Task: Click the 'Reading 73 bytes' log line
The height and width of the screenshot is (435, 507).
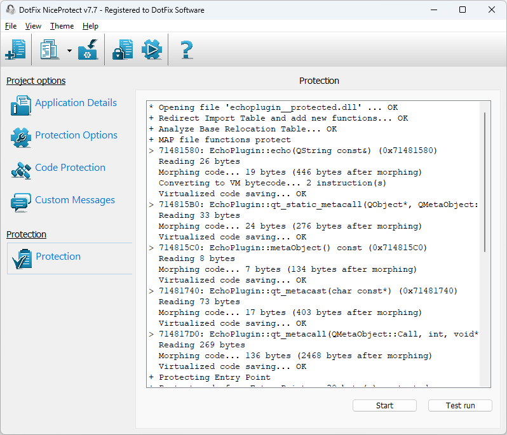Action: coord(199,302)
